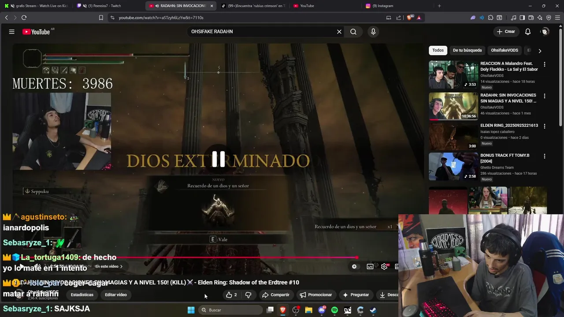Select the Todos filter chip
Screen dimensions: 564x317
click(x=438, y=50)
